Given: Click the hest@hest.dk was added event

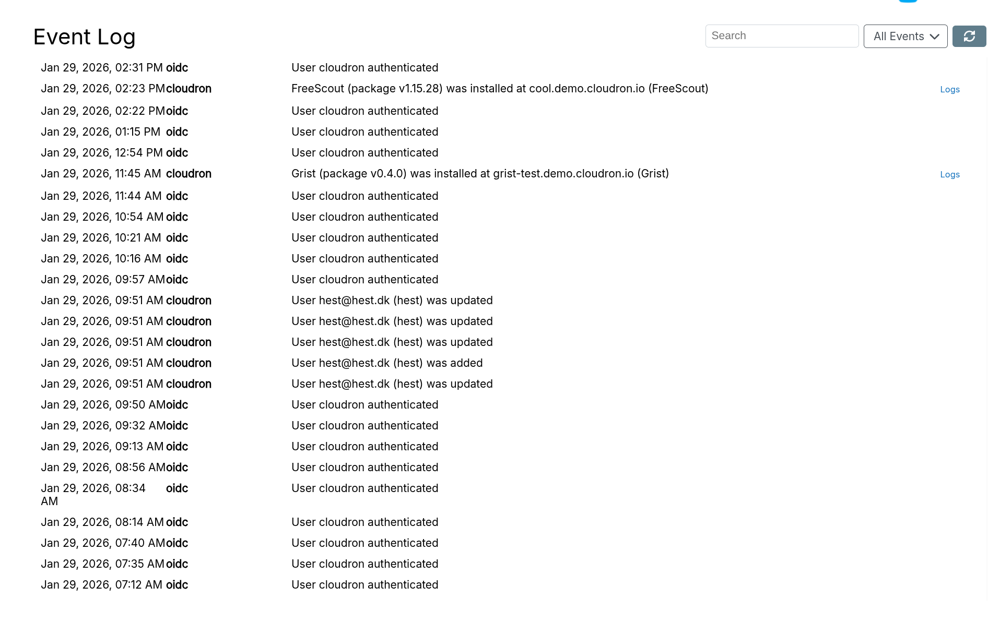Looking at the screenshot, I should pyautogui.click(x=386, y=363).
